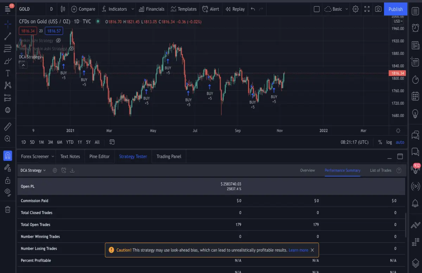422x273 pixels.
Task: Open the Indicators dialog
Action: pos(114,9)
